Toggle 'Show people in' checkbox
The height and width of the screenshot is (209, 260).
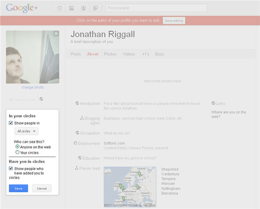11,123
